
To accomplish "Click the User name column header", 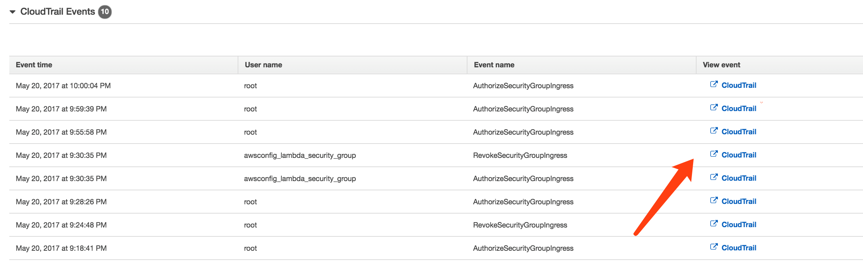I will point(263,65).
